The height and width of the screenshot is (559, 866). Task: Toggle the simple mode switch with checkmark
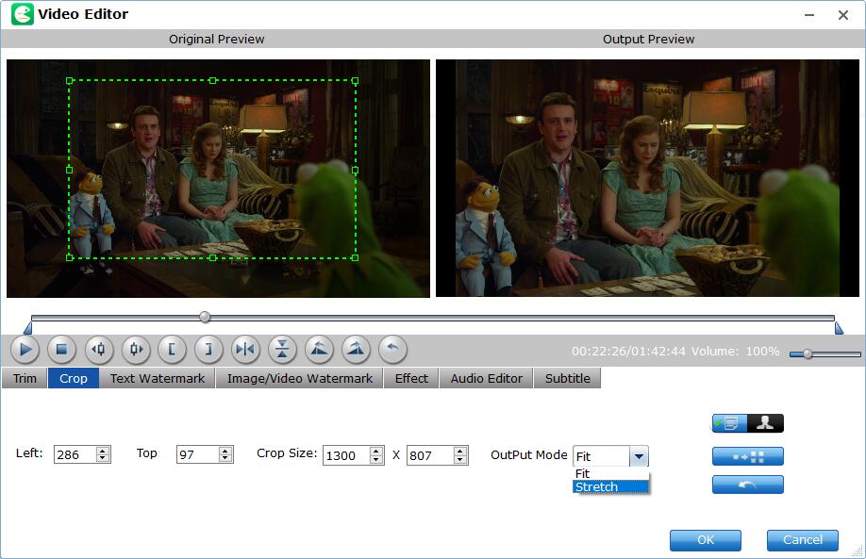729,423
